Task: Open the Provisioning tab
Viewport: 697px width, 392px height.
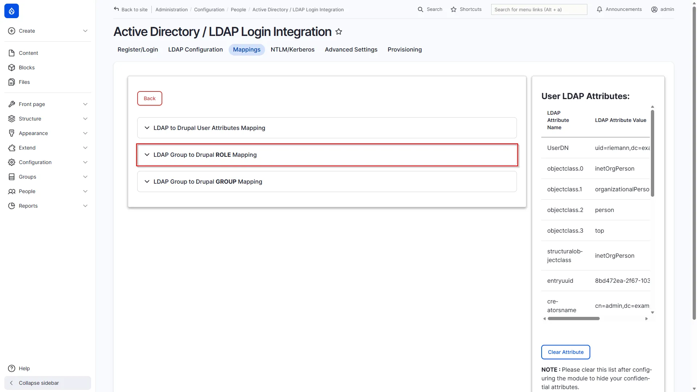Action: pyautogui.click(x=404, y=50)
